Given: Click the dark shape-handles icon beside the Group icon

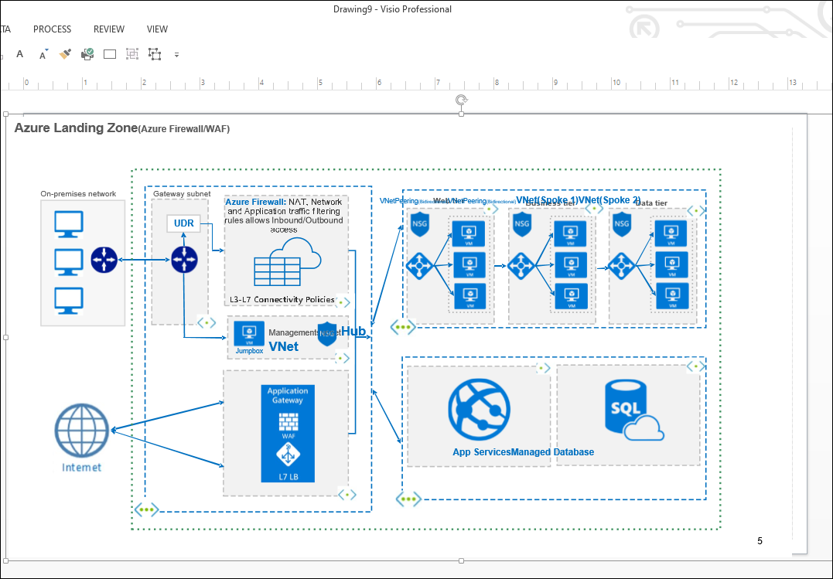Looking at the screenshot, I should click(155, 53).
